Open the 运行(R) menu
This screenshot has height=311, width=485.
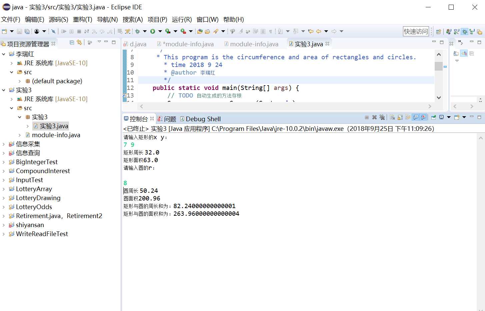(x=182, y=20)
